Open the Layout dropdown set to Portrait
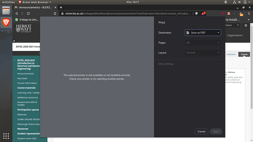The image size is (253, 142). point(203,53)
